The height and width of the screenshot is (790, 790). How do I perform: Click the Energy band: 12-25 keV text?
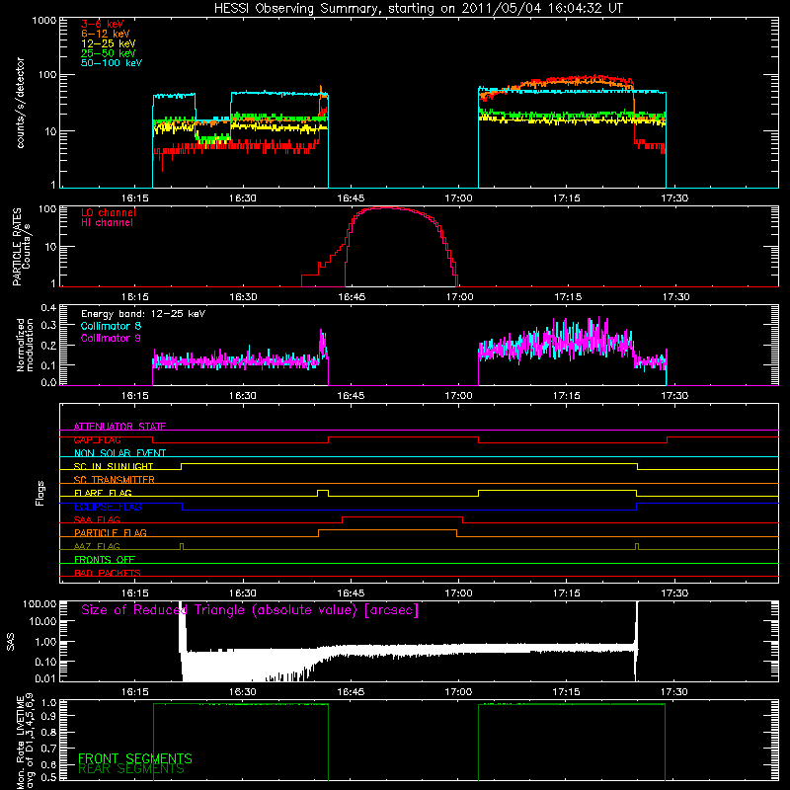[143, 314]
